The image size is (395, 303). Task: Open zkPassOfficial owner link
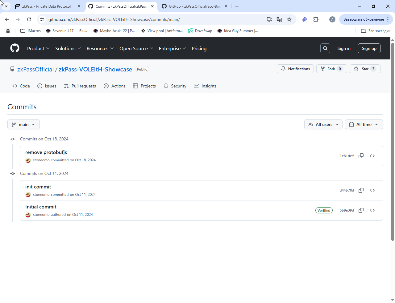[35, 69]
